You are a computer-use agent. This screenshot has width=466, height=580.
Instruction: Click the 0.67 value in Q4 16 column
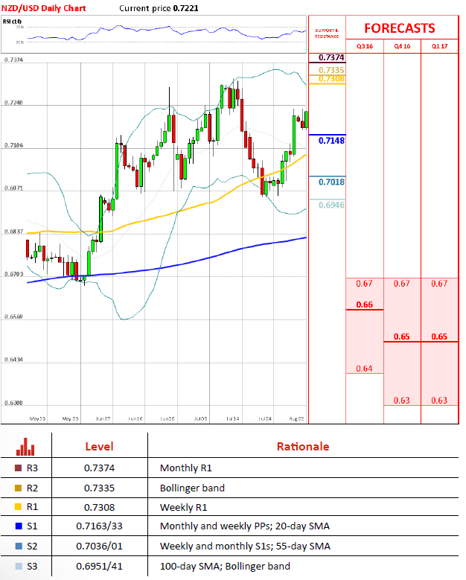[402, 284]
